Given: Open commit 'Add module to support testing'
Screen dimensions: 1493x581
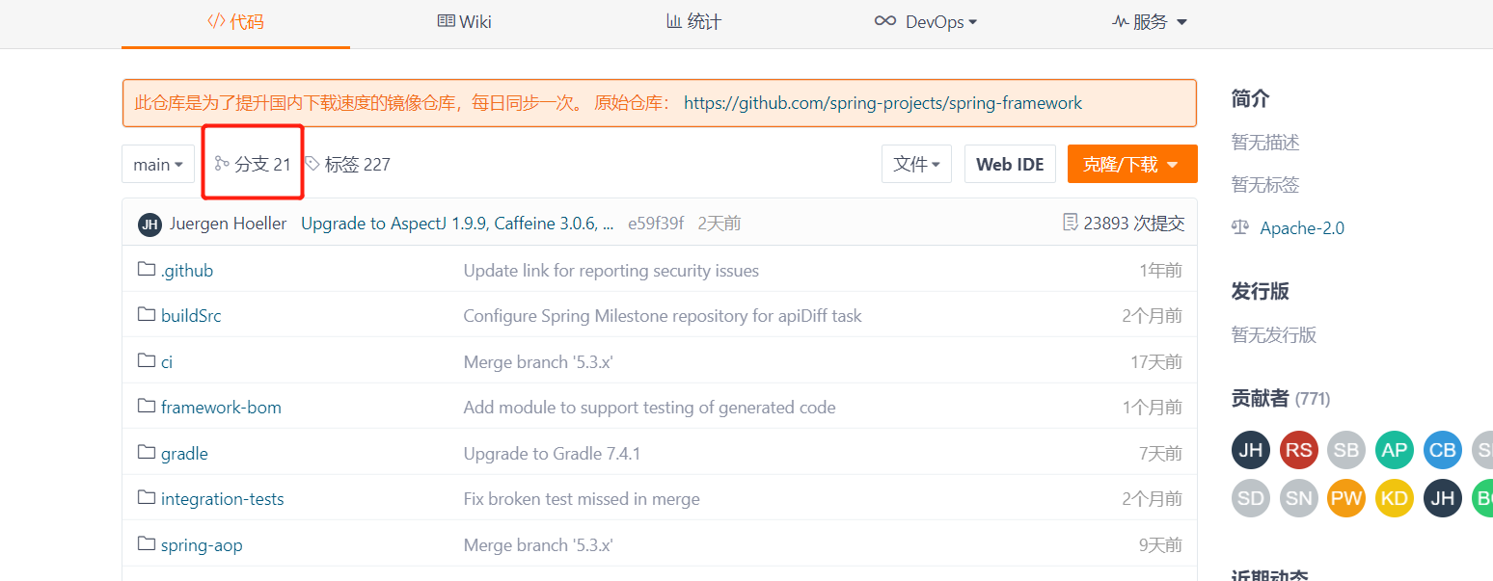Looking at the screenshot, I should pos(650,408).
